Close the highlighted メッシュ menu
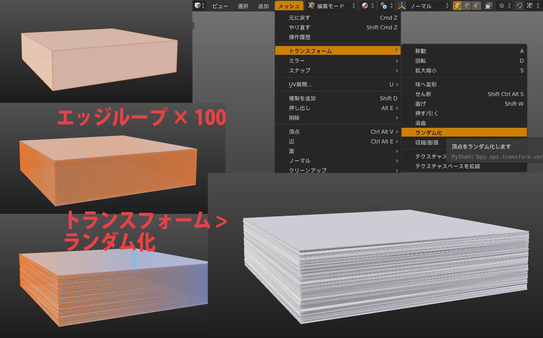The width and height of the screenshot is (543, 338). (289, 6)
